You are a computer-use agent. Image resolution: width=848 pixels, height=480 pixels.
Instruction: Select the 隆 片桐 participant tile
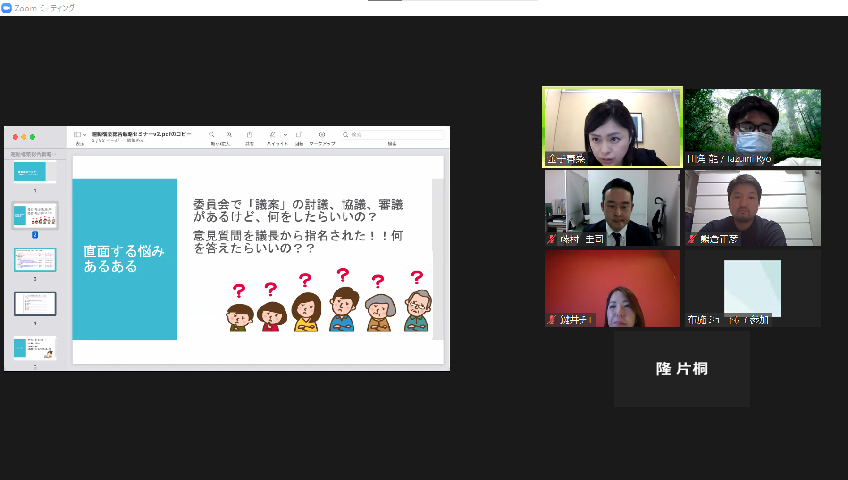click(x=682, y=369)
